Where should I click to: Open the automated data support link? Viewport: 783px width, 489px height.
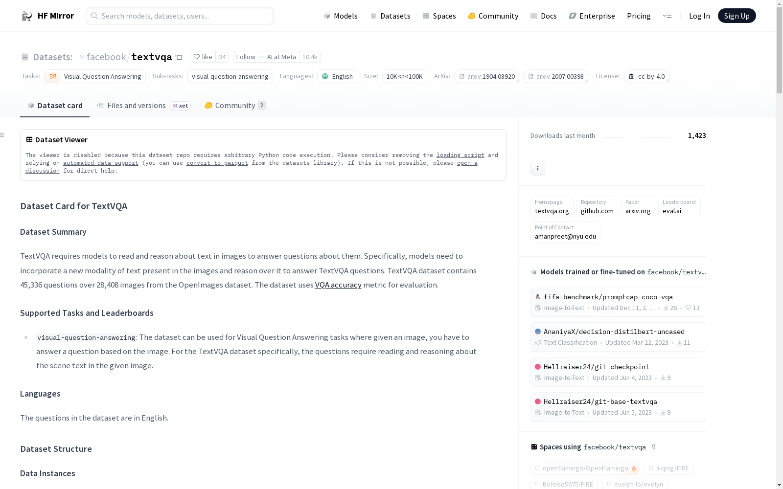click(101, 163)
